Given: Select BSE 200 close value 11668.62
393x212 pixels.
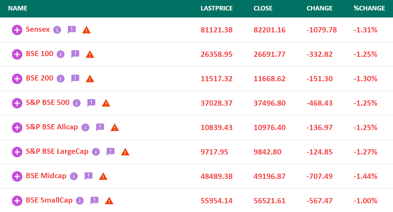Looking at the screenshot, I should [x=269, y=79].
